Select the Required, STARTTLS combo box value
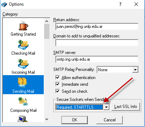Viewport: 145px width, 127px height. [79, 107]
